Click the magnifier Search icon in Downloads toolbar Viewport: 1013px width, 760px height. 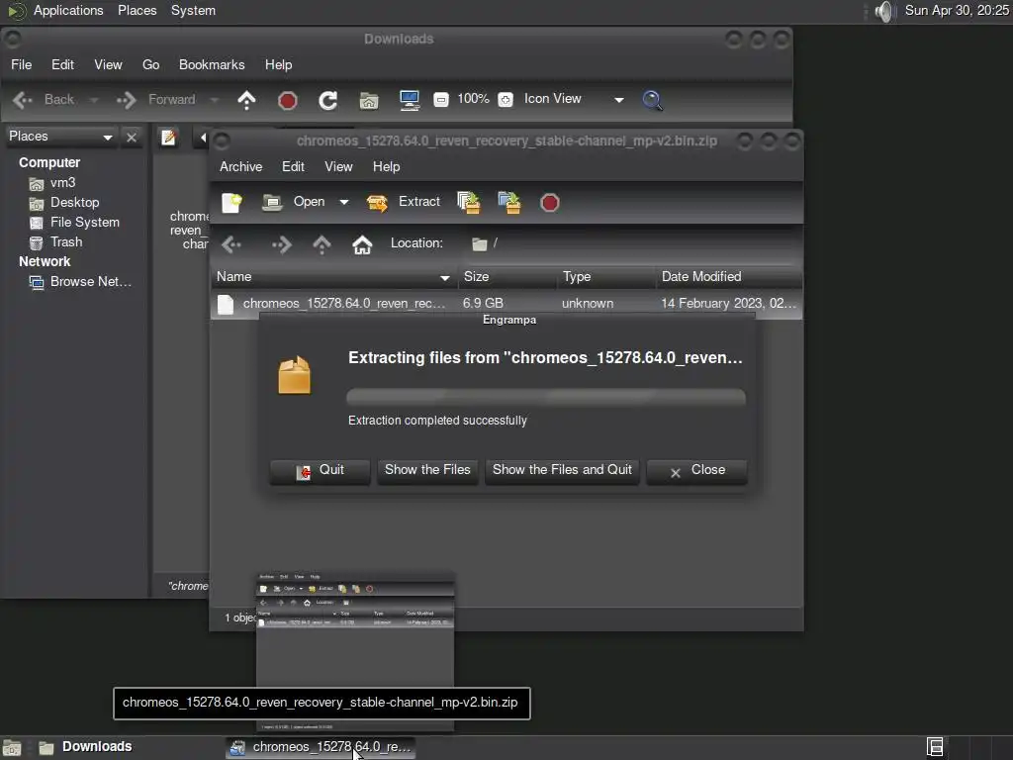pyautogui.click(x=653, y=100)
